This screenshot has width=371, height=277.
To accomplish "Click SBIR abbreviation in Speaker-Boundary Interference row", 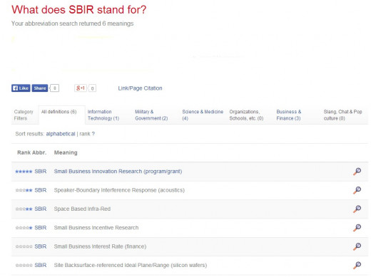I will point(41,190).
